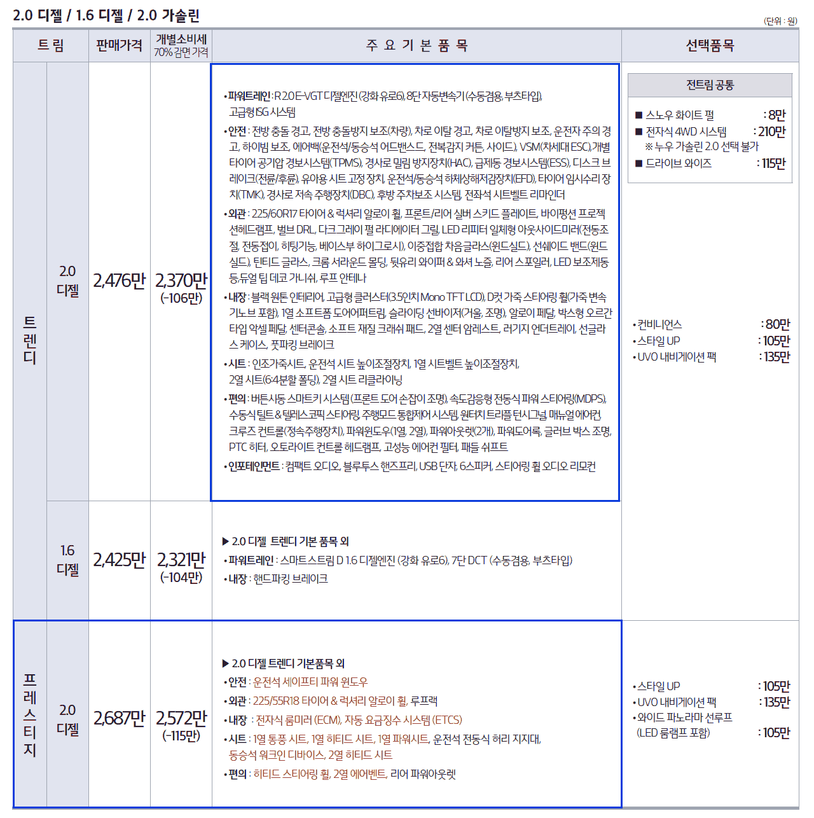This screenshot has height=818, width=814.
Task: Click the '스노우 화이트 펄' option
Action: (680, 115)
